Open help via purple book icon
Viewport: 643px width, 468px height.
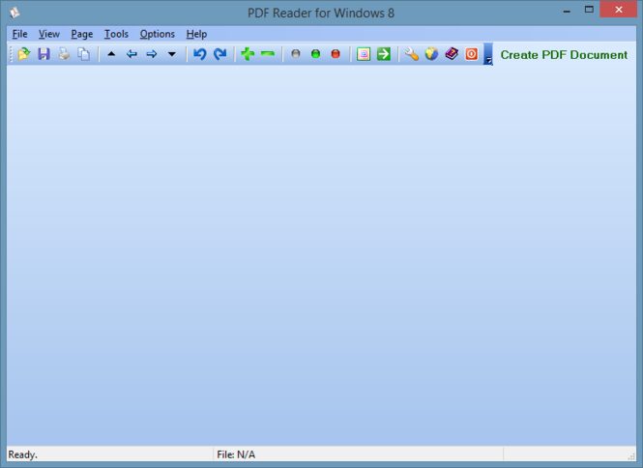(x=452, y=54)
